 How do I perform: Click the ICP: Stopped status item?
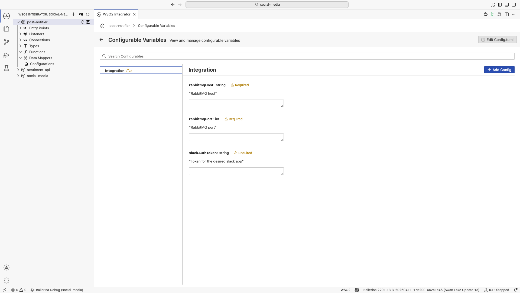point(496,290)
